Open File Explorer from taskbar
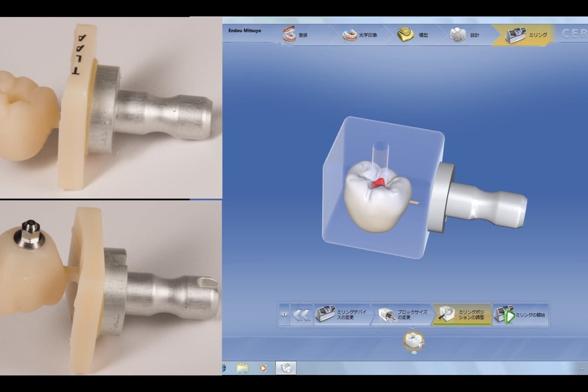The width and height of the screenshot is (588, 392). (243, 368)
